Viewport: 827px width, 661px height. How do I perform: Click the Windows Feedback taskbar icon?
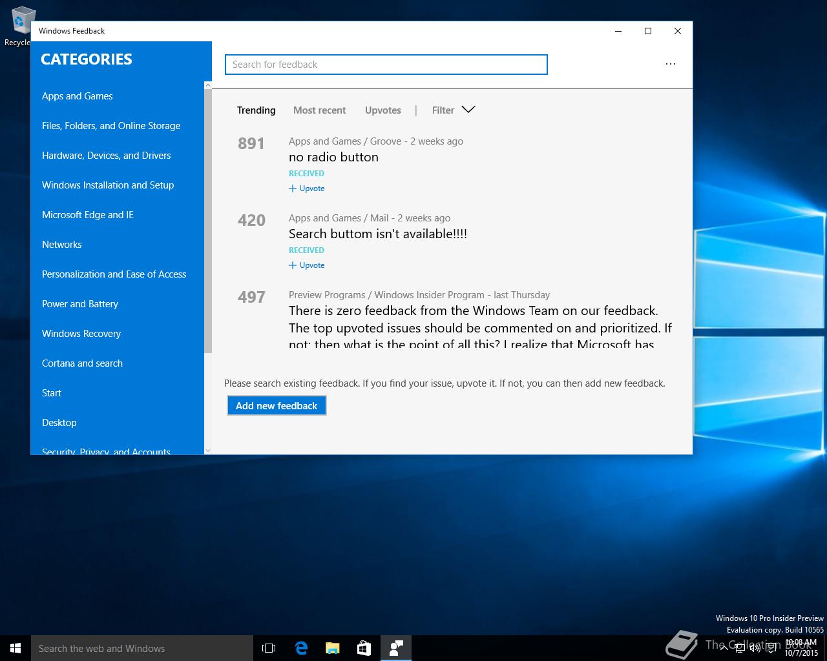(396, 648)
